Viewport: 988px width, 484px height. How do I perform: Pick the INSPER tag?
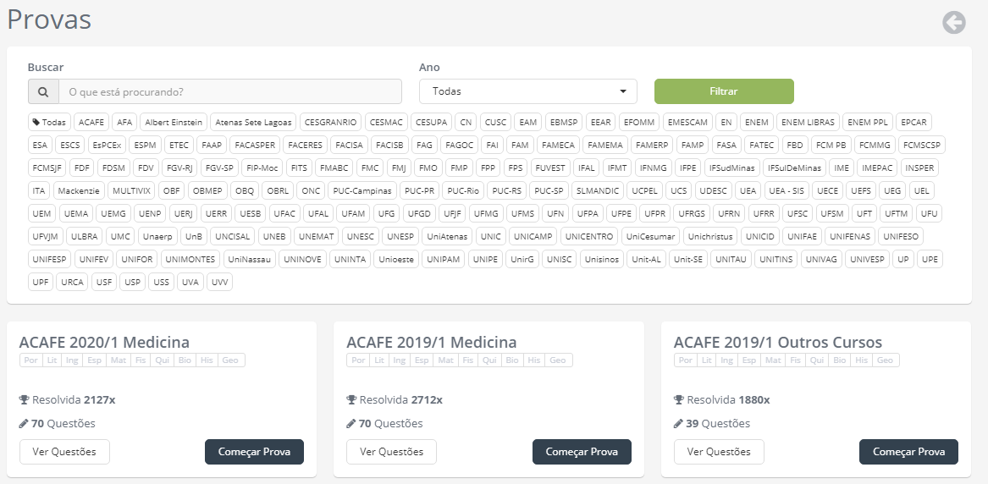[x=919, y=168]
